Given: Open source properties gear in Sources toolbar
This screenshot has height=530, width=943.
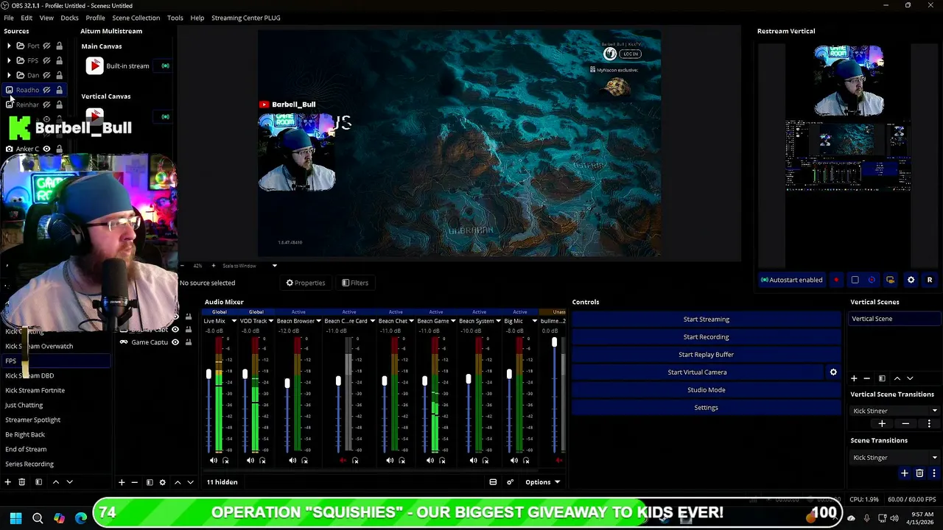Looking at the screenshot, I should [162, 482].
